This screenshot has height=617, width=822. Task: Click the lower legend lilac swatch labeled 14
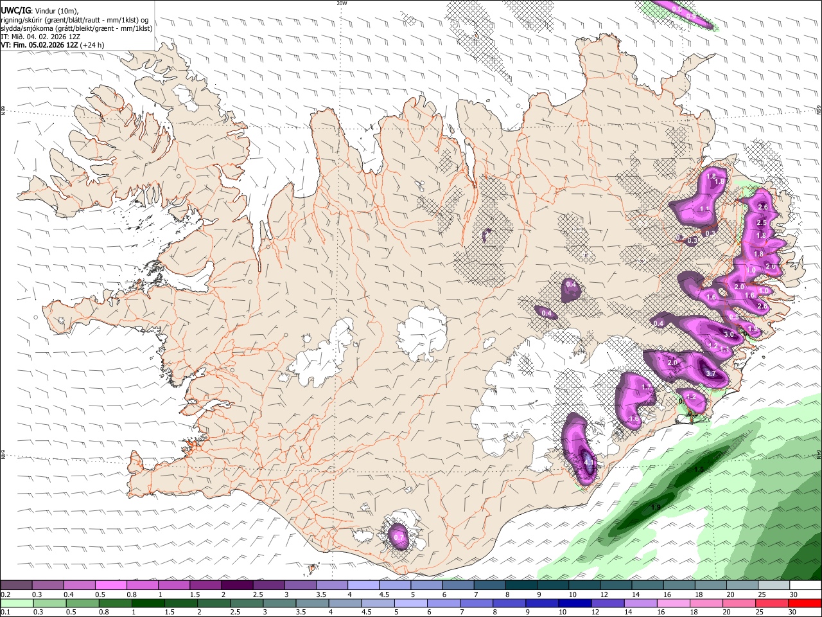[640, 604]
